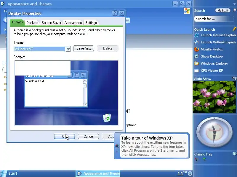Click the lightning icon beside Quick Launch
237x177 pixels.
click(x=234, y=29)
